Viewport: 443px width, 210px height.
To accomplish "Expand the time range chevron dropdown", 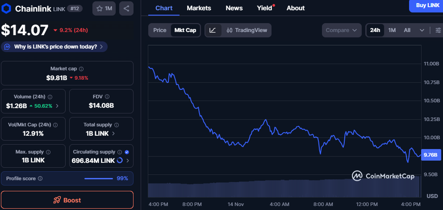I will pos(422,30).
